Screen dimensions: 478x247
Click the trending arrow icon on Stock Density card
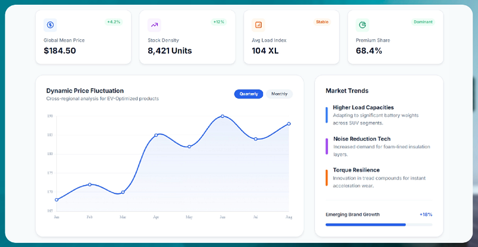pos(154,25)
